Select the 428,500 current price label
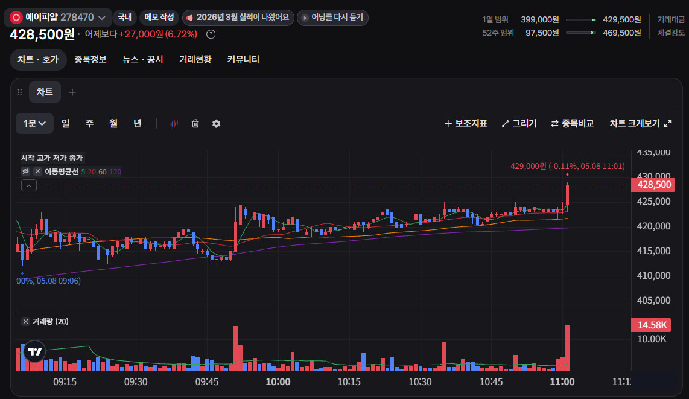 pyautogui.click(x=653, y=185)
